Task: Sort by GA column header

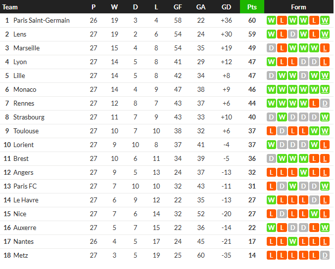Action: (200, 7)
